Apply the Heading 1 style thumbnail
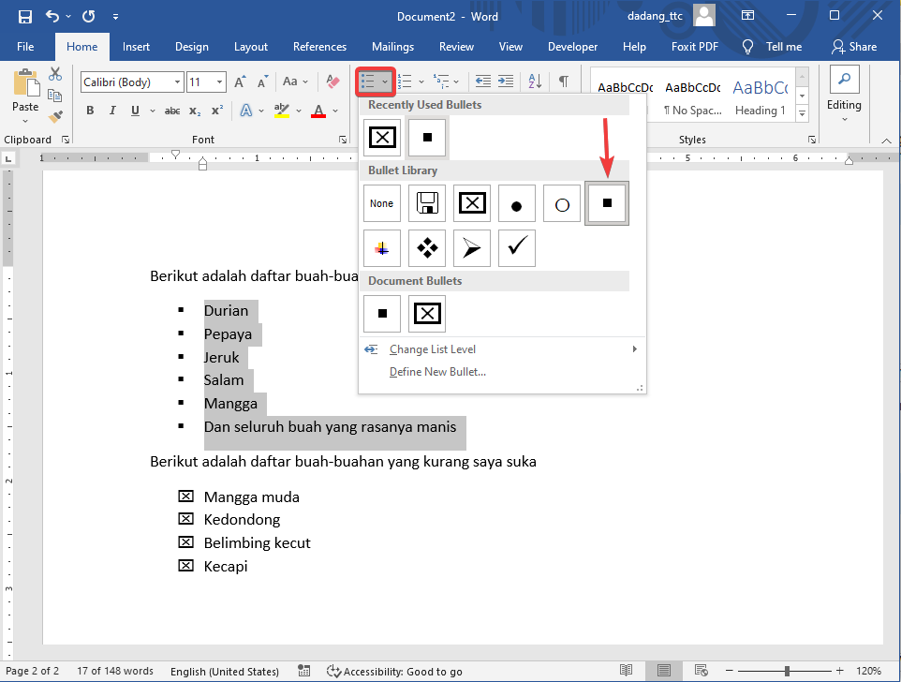901x682 pixels. pos(760,97)
